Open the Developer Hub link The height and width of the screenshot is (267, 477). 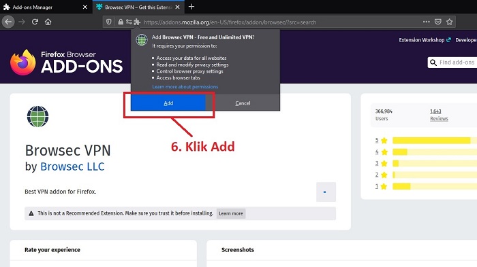pos(466,40)
